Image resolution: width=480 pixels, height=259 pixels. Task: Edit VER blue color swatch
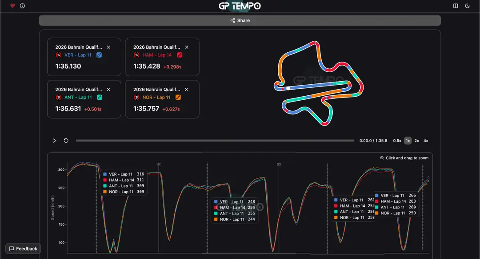pyautogui.click(x=99, y=55)
